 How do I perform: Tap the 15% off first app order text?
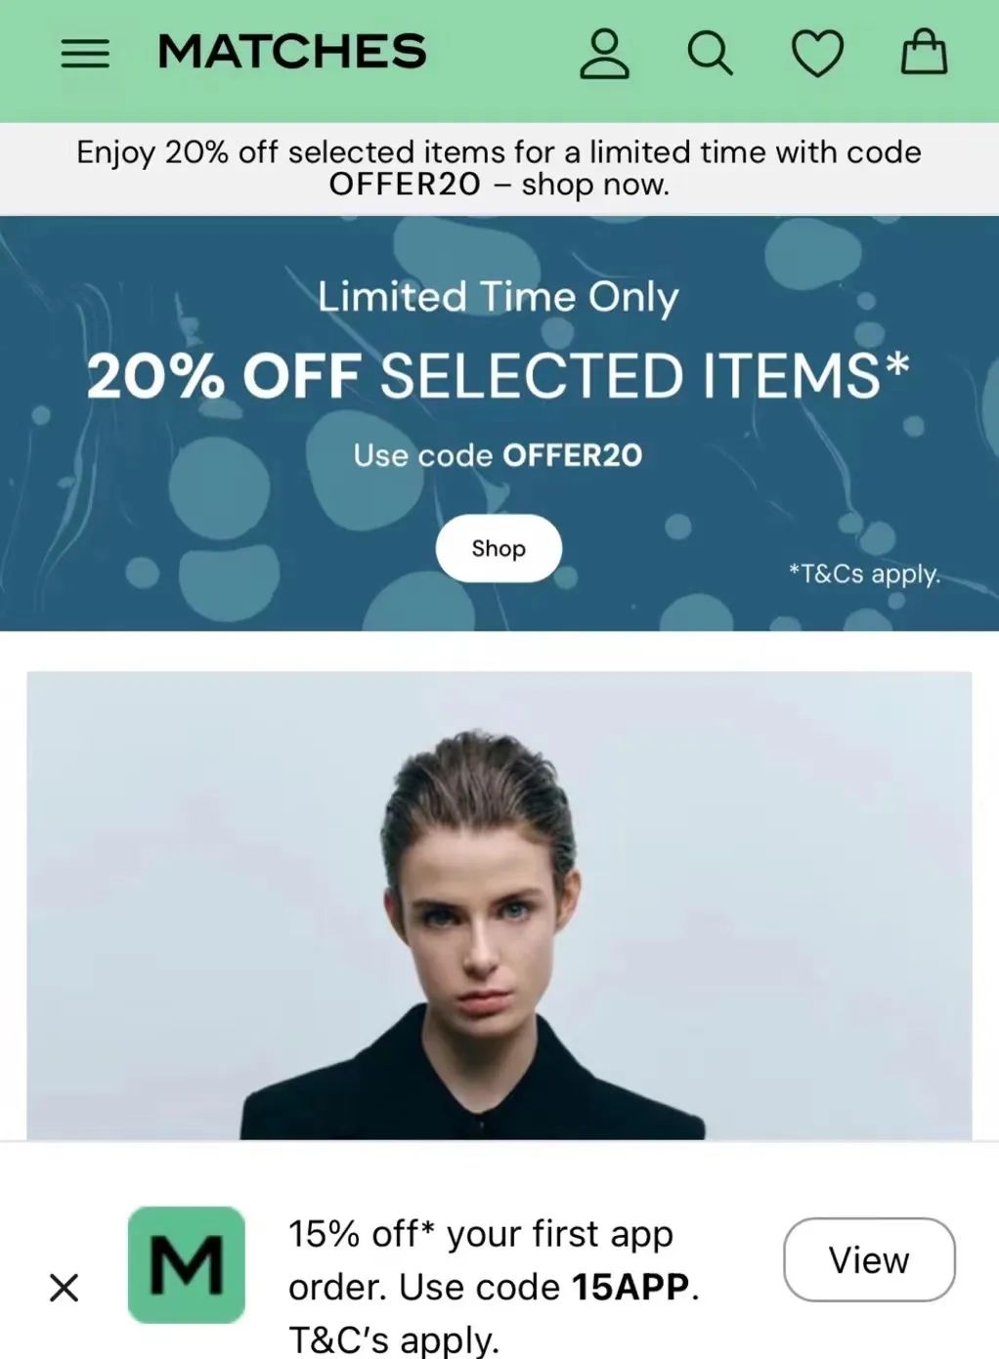(x=481, y=1234)
